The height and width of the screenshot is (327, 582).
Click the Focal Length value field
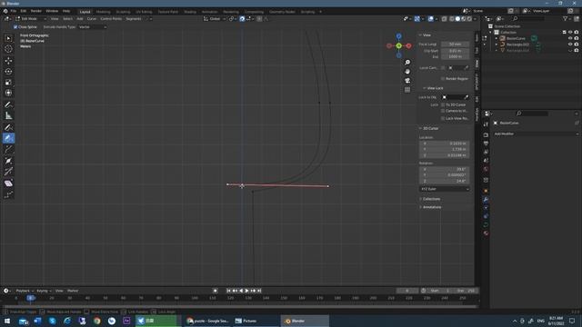455,45
